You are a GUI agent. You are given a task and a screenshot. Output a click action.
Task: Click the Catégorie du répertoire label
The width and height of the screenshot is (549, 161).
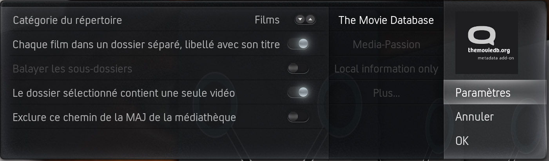click(67, 20)
